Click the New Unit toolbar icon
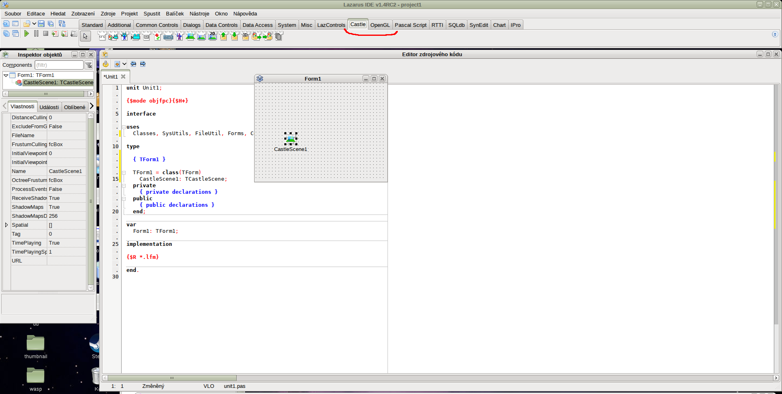Image resolution: width=782 pixels, height=394 pixels. [x=6, y=24]
